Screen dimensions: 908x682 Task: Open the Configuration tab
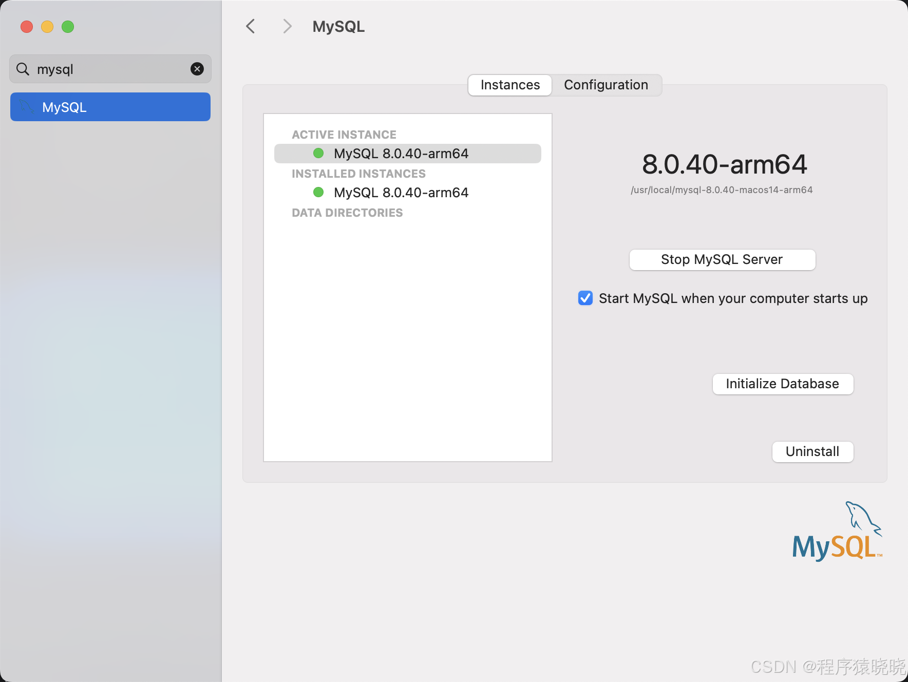click(x=606, y=85)
